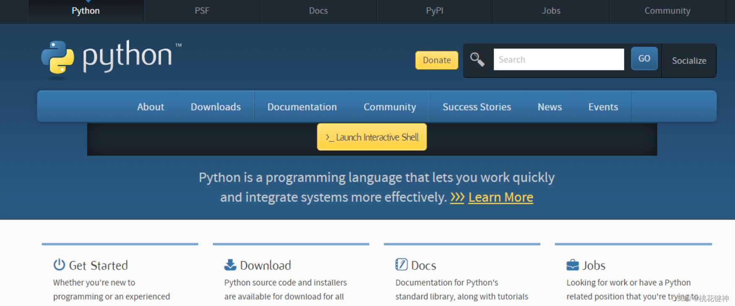Open the Success Stories navigation menu
Viewport: 735px width, 306px height.
[477, 107]
